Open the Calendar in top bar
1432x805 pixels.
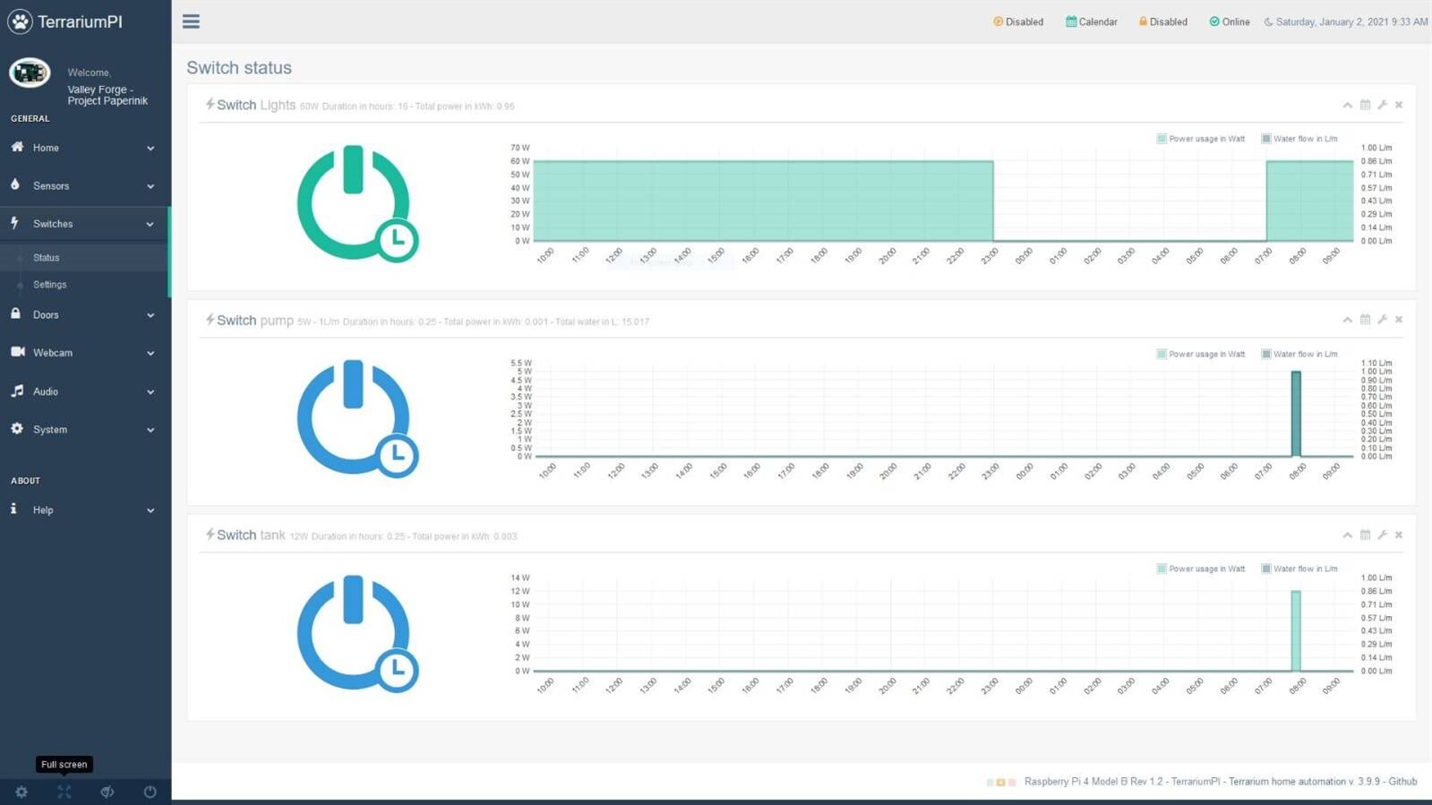1092,21
